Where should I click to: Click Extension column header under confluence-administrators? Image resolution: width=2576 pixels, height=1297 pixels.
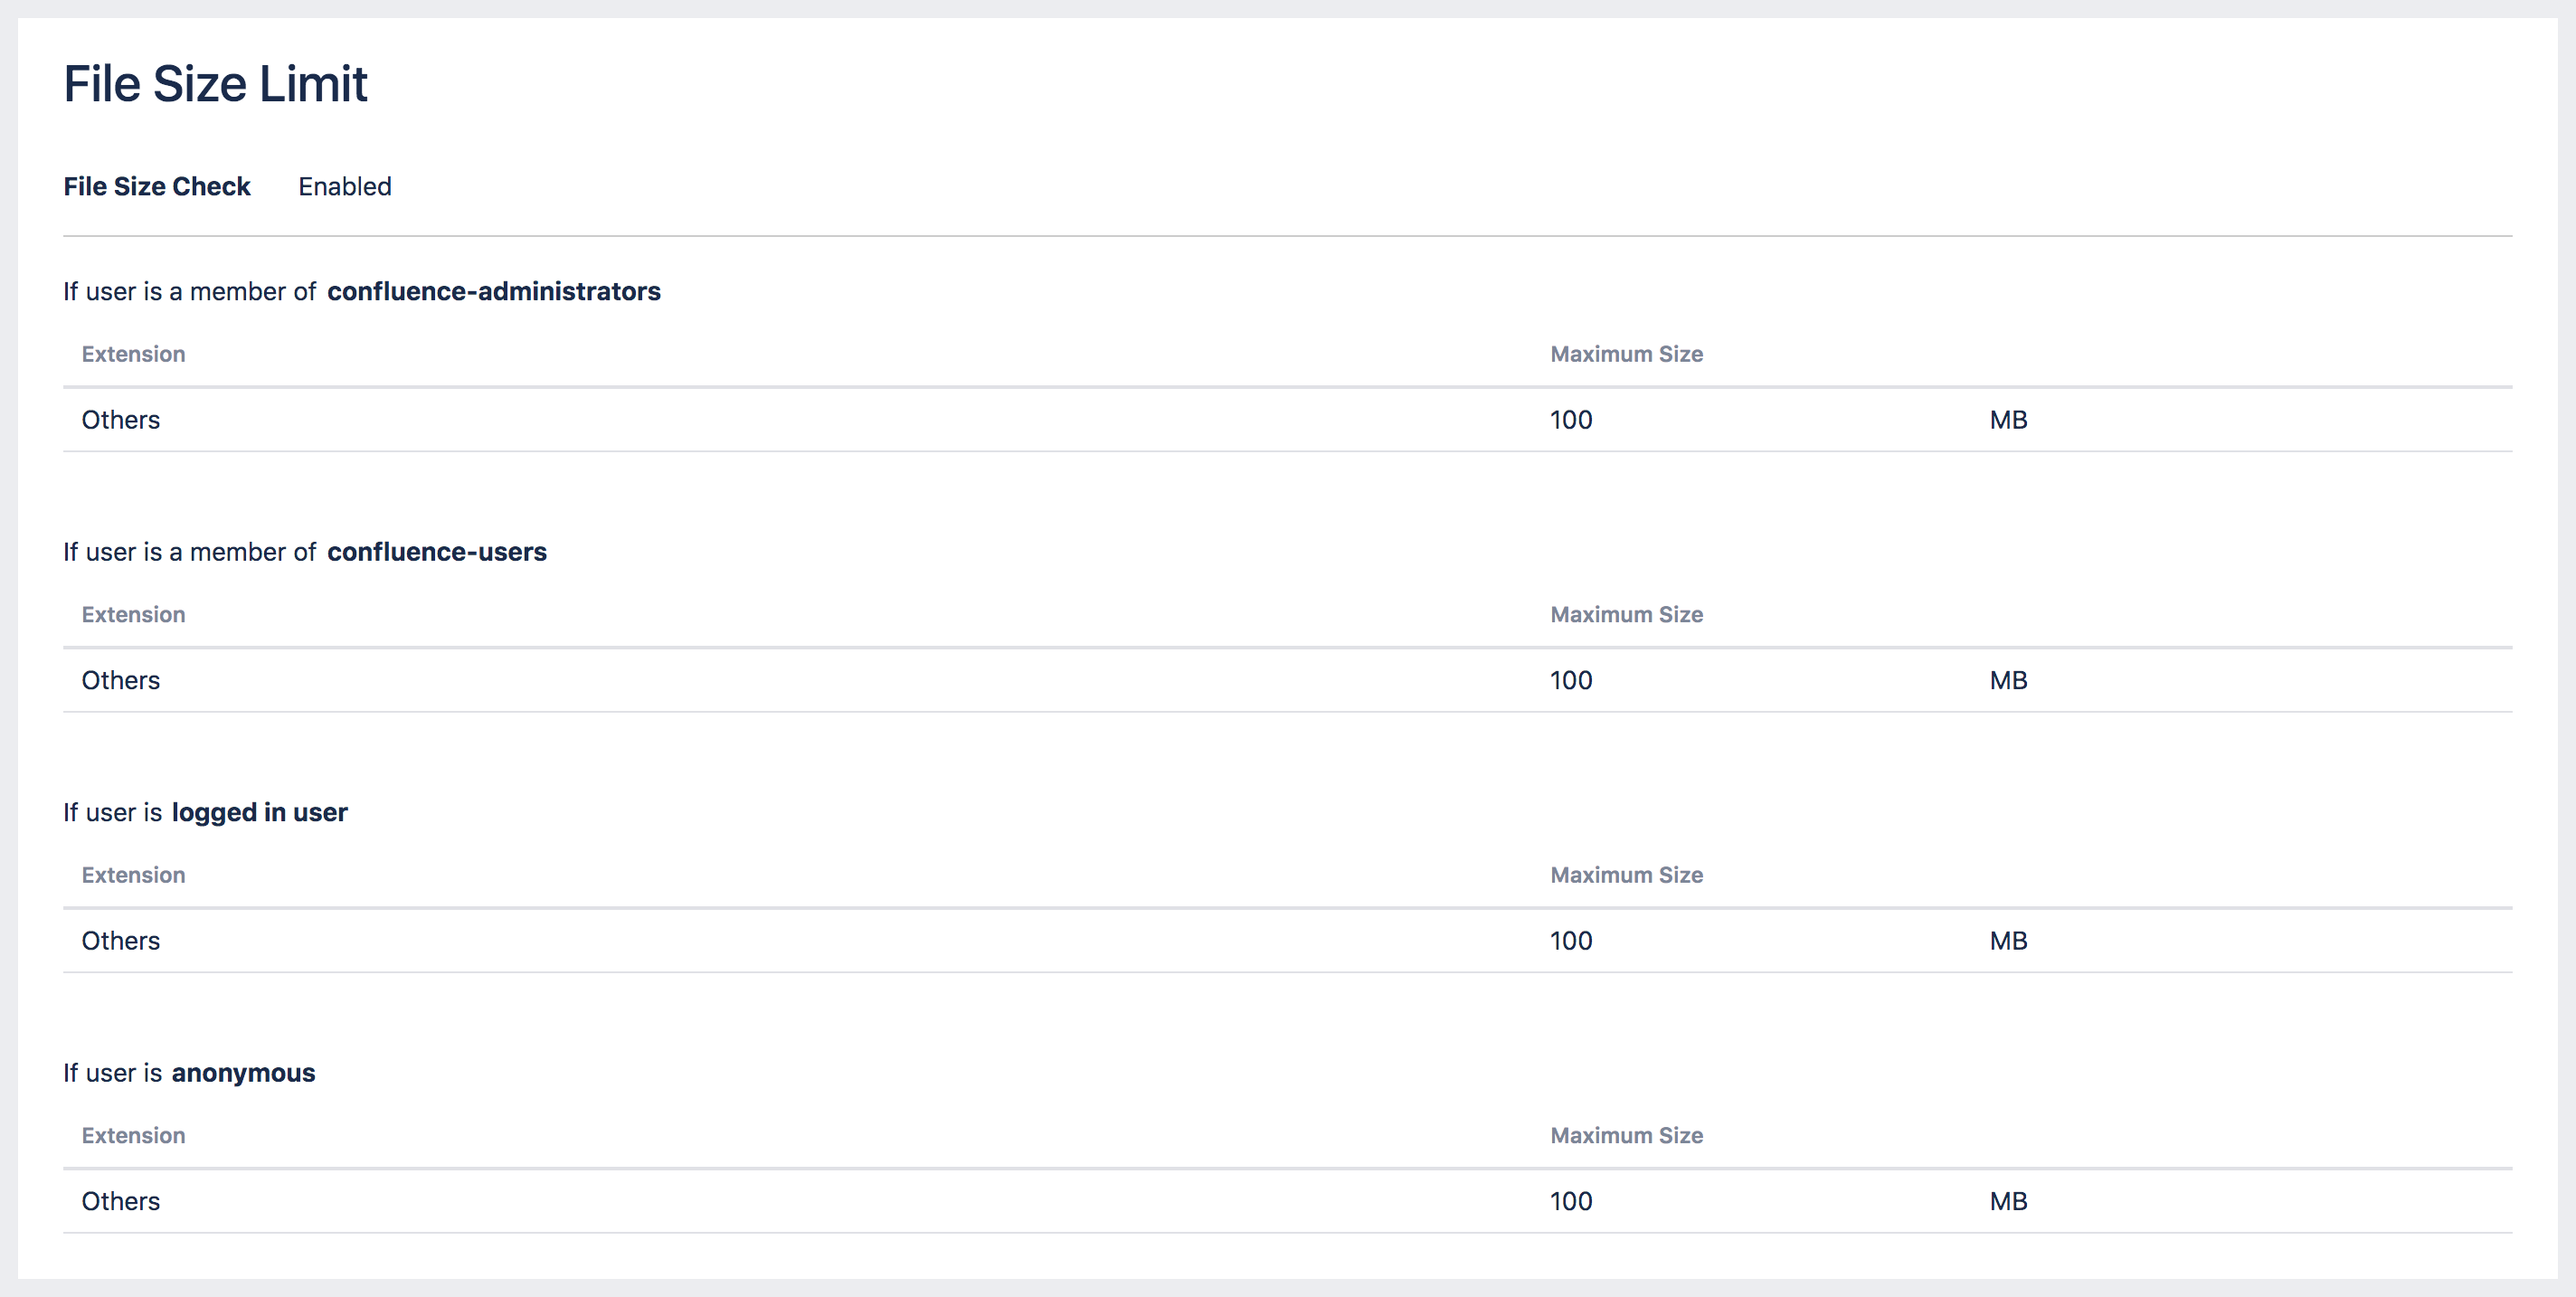(x=133, y=354)
